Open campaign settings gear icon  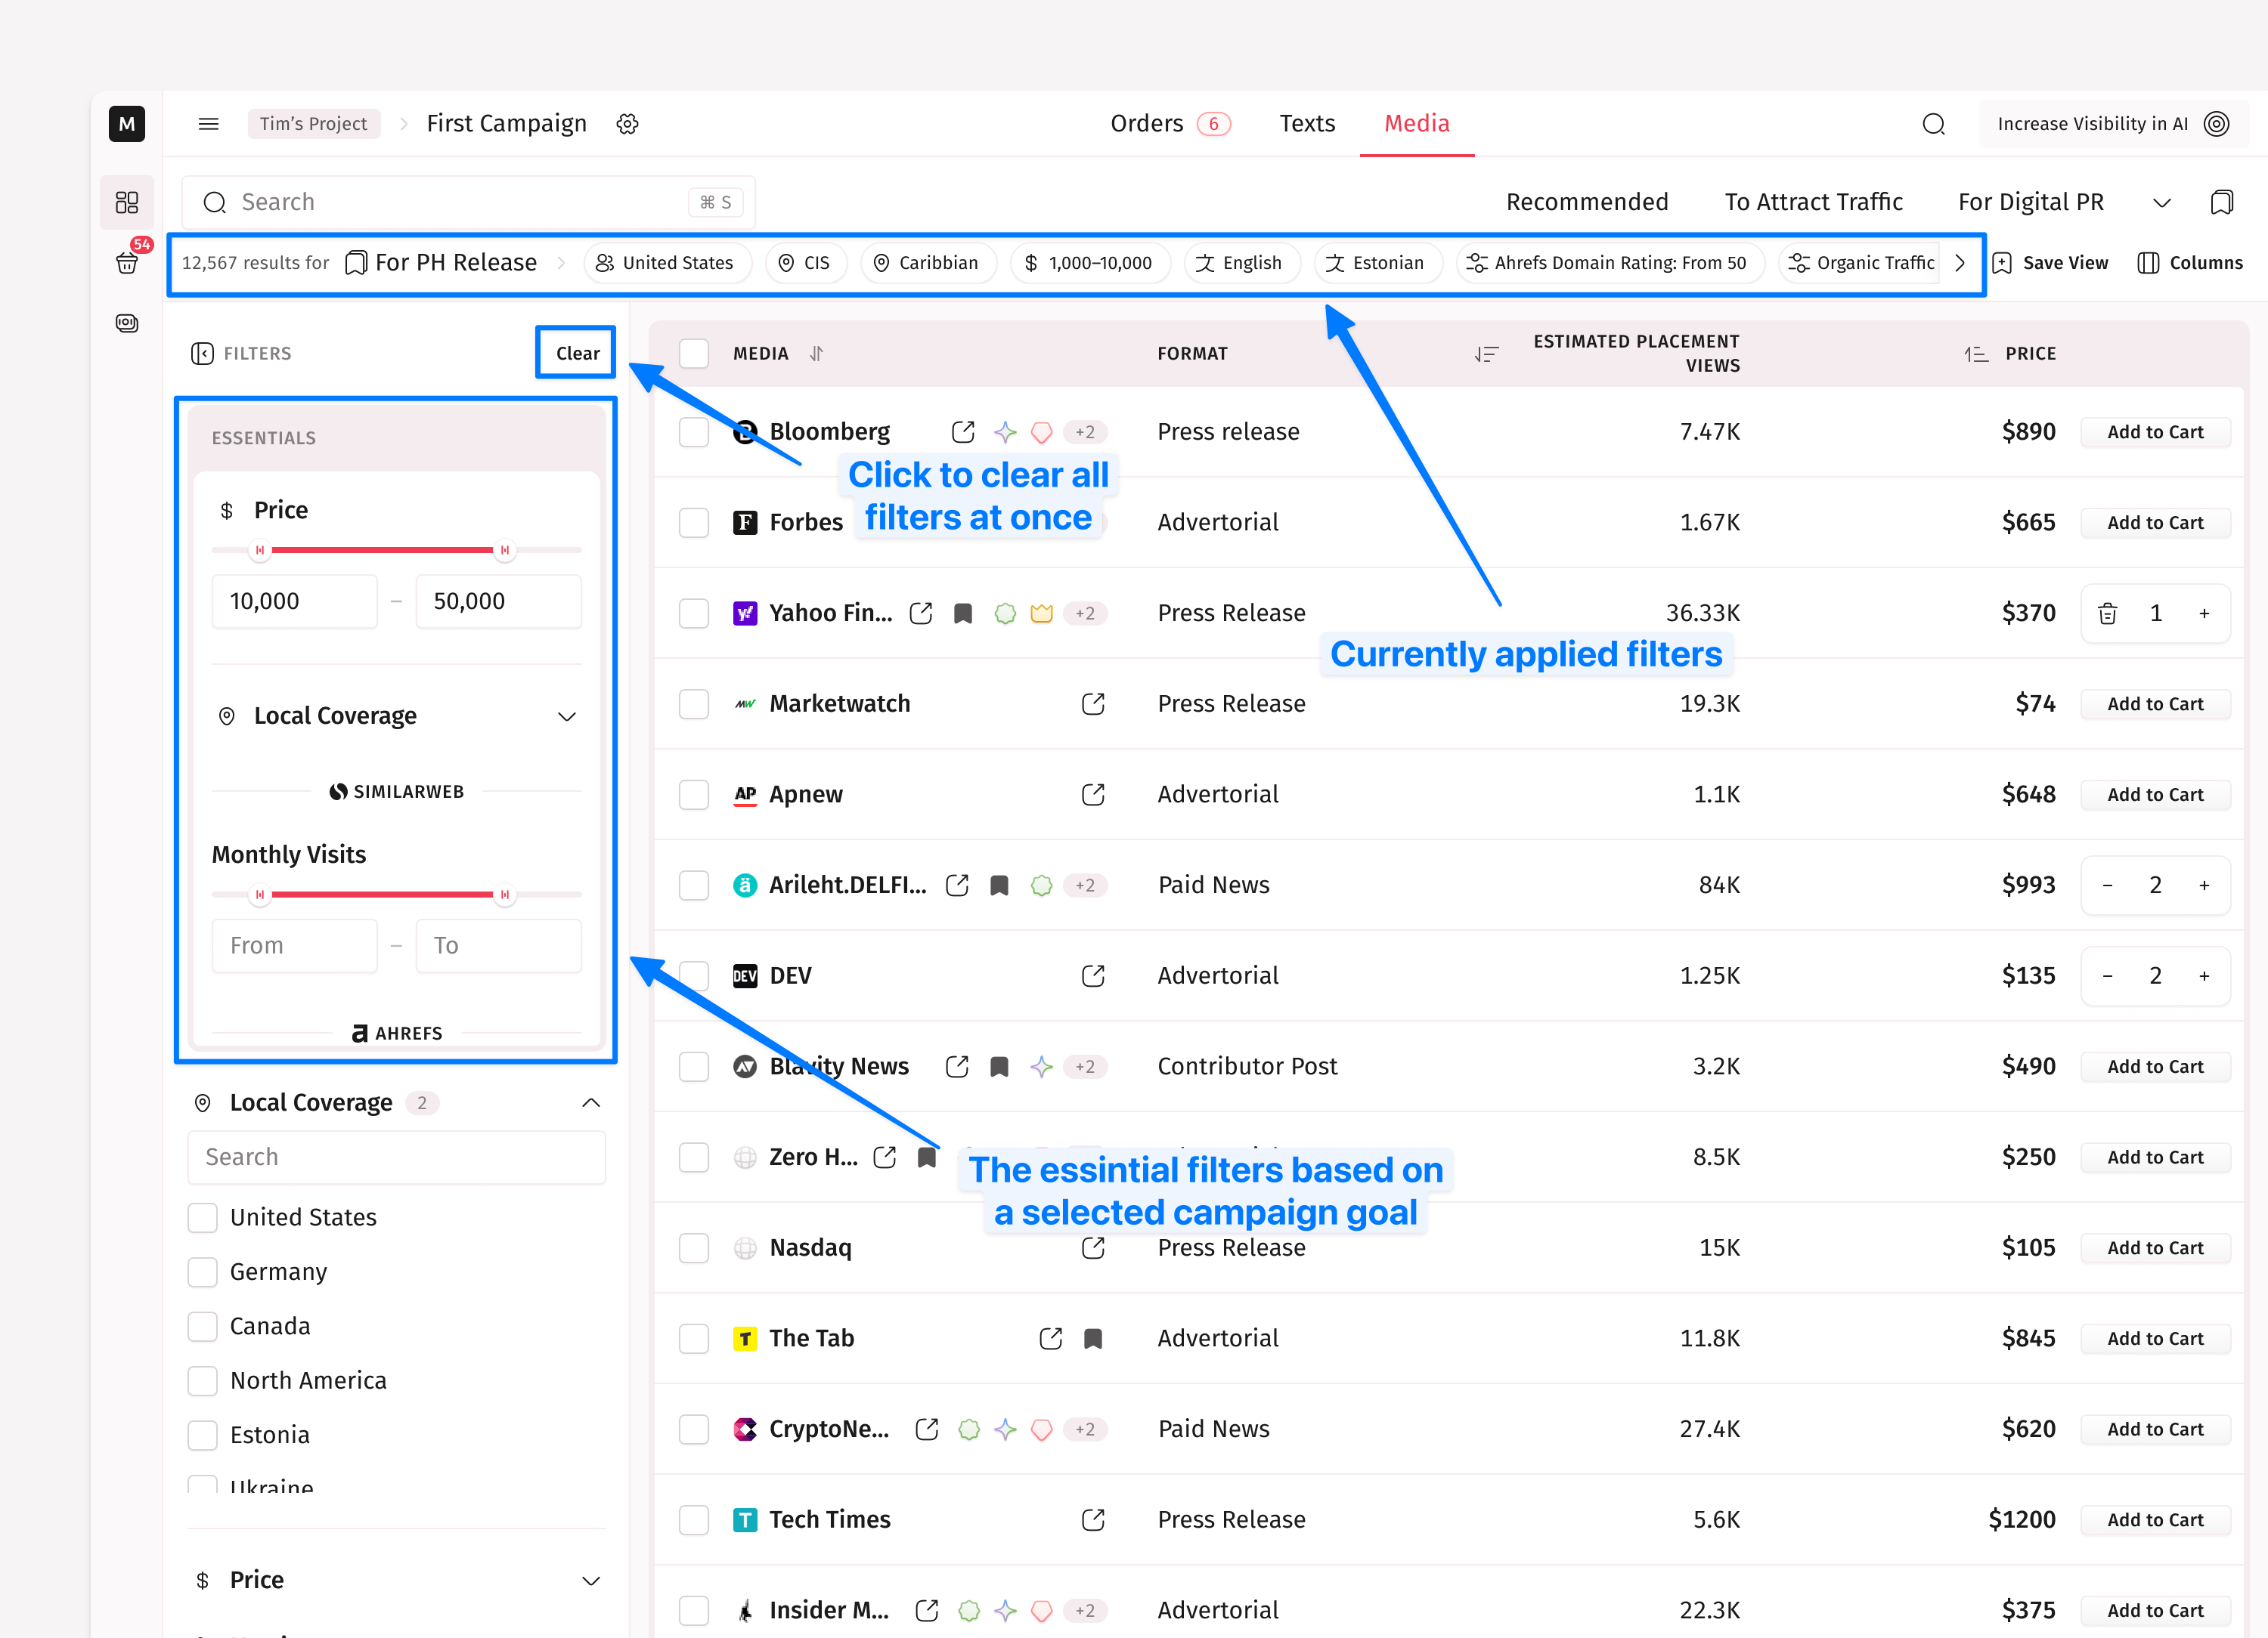pyautogui.click(x=627, y=124)
